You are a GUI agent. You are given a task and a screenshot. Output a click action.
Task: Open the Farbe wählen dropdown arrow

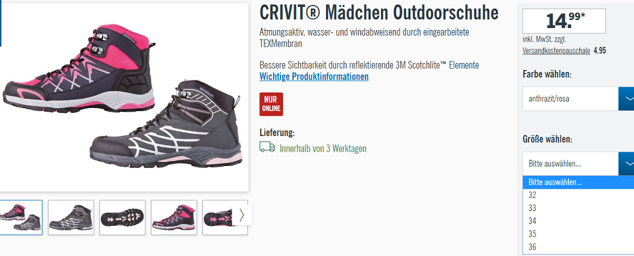coord(627,98)
